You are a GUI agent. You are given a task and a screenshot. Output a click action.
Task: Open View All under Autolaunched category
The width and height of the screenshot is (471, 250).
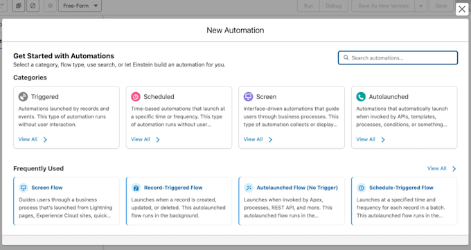point(371,139)
